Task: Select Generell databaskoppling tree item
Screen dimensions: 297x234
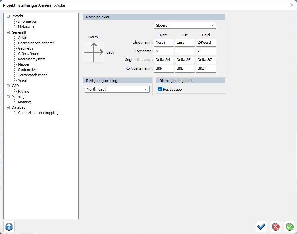Action: pyautogui.click(x=38, y=113)
